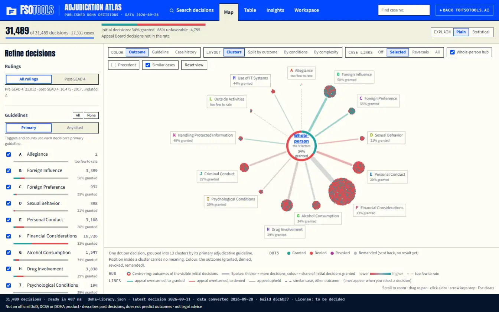The height and width of the screenshot is (312, 499).
Task: Uncheck the Allegiance guideline checkbox
Action: [x=9, y=154]
